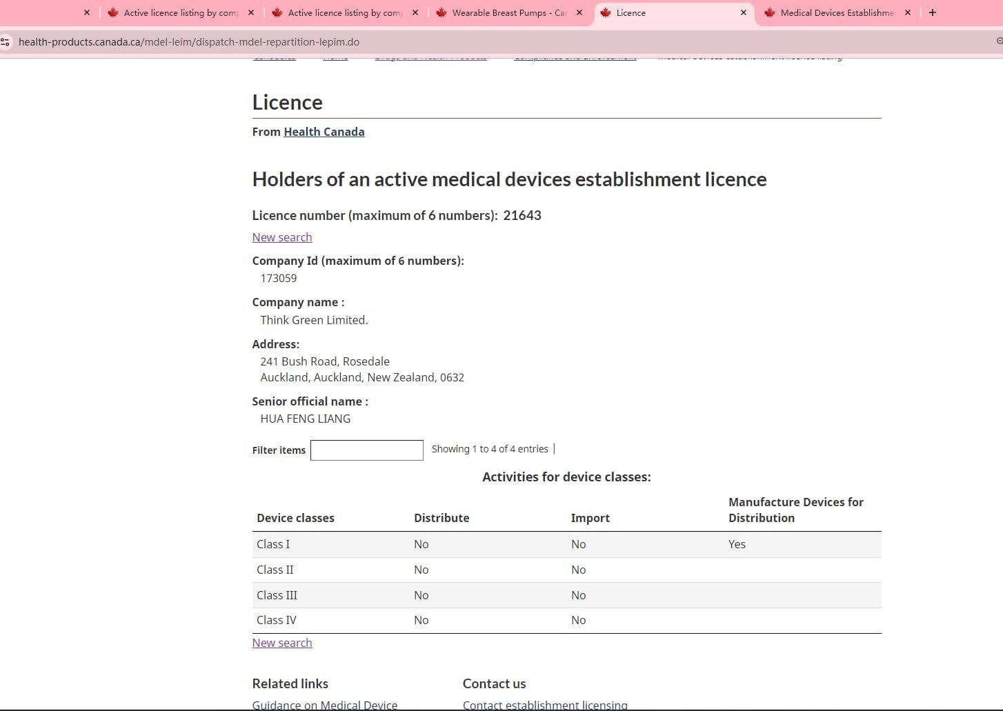The height and width of the screenshot is (711, 1003).
Task: Sort table by Distribute column header
Action: point(441,518)
